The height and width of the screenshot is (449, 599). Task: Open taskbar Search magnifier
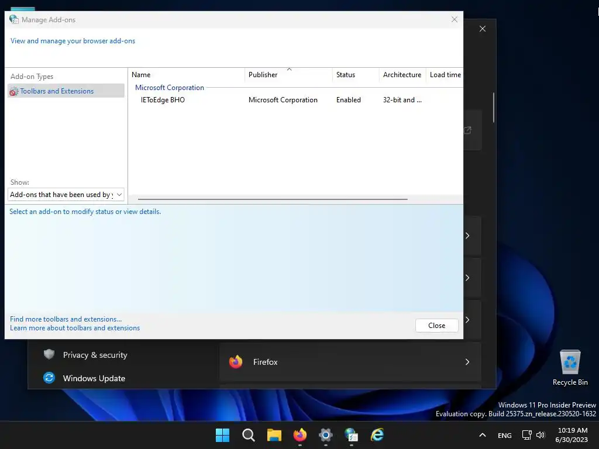[x=248, y=435]
